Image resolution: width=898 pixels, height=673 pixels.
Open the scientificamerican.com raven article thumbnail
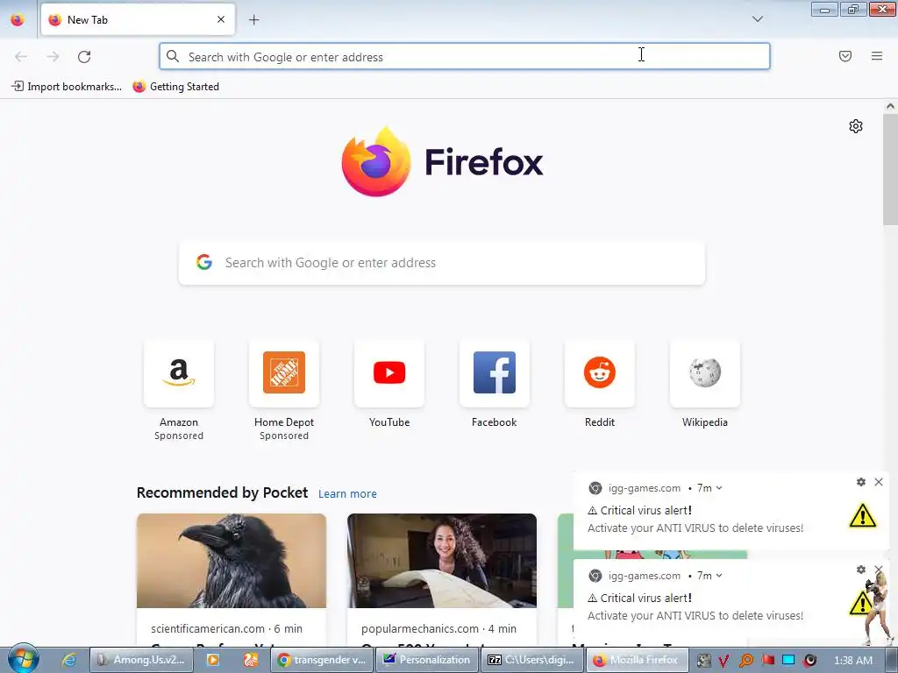(232, 561)
